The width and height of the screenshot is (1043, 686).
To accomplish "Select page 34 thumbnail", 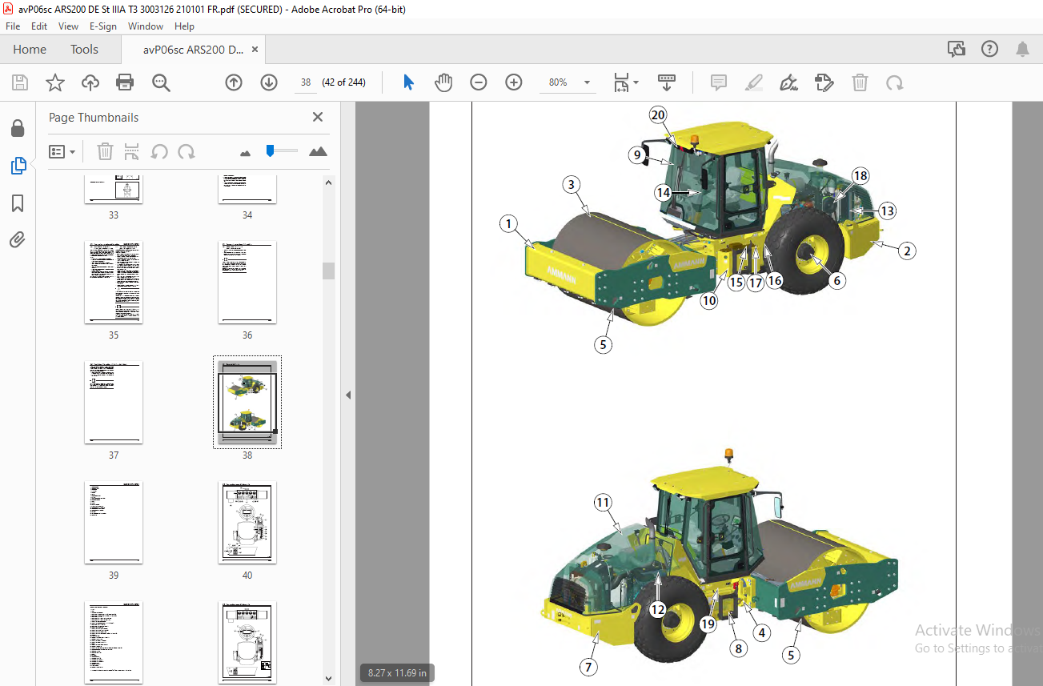I will pos(247,191).
